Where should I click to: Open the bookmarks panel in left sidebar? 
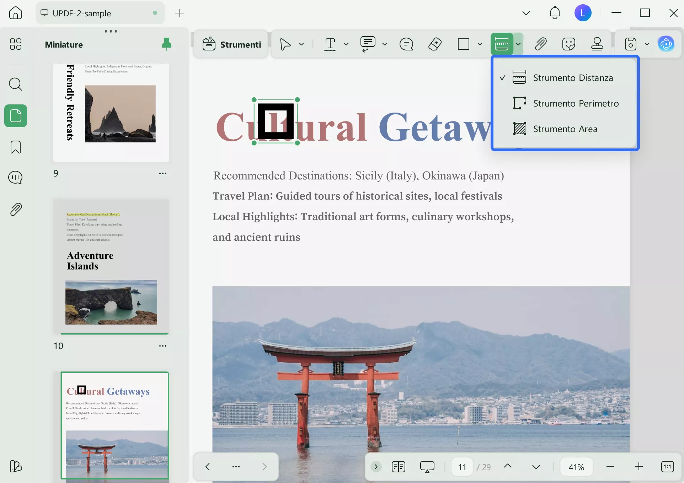(x=16, y=147)
